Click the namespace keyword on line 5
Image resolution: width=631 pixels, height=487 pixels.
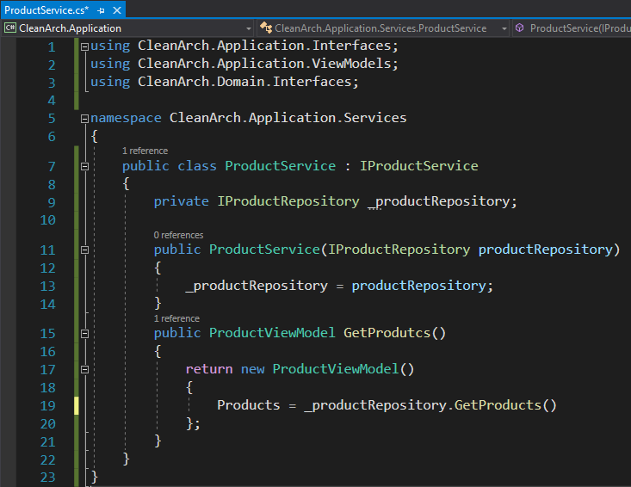(x=126, y=118)
